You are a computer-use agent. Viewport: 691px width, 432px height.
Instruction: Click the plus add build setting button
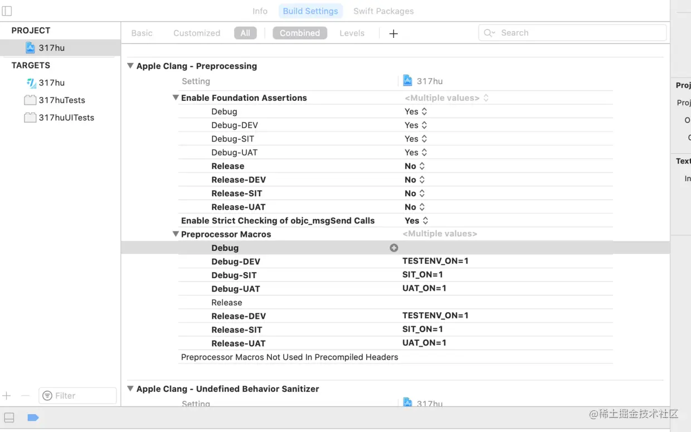[x=393, y=33]
